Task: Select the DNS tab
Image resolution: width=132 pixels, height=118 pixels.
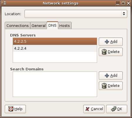Action: tap(53, 25)
